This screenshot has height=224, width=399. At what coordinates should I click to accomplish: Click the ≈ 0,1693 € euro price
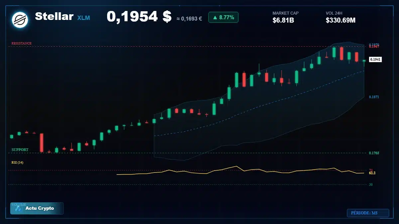(189, 19)
